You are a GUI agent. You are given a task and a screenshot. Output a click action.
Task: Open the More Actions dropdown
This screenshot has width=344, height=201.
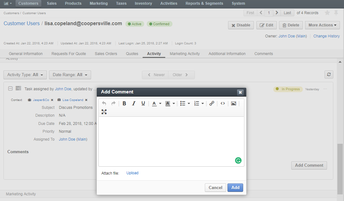[x=322, y=25]
